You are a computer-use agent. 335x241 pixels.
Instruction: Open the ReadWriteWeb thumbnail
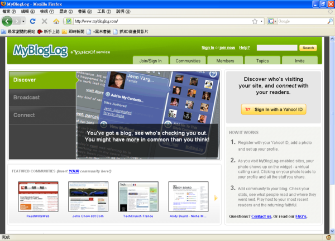point(38,196)
